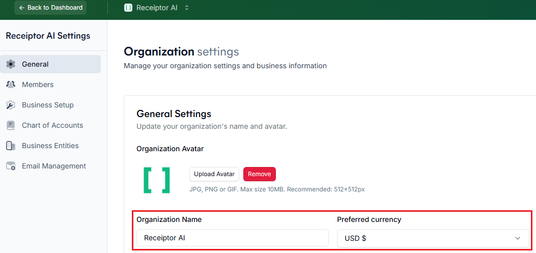Image resolution: width=536 pixels, height=253 pixels.
Task: Go to Business Setup section
Action: pos(48,105)
